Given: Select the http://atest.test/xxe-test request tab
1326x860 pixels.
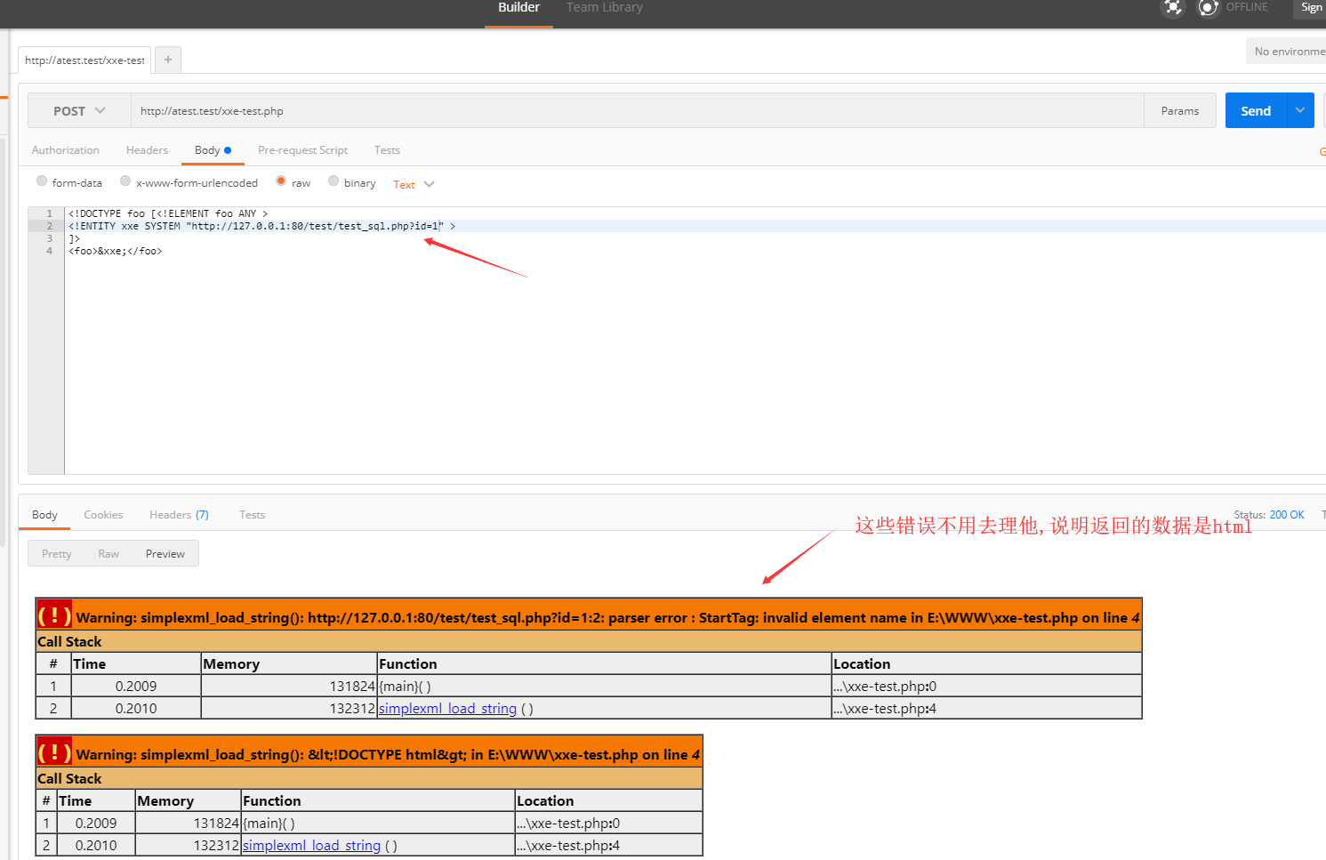Looking at the screenshot, I should pyautogui.click(x=84, y=60).
